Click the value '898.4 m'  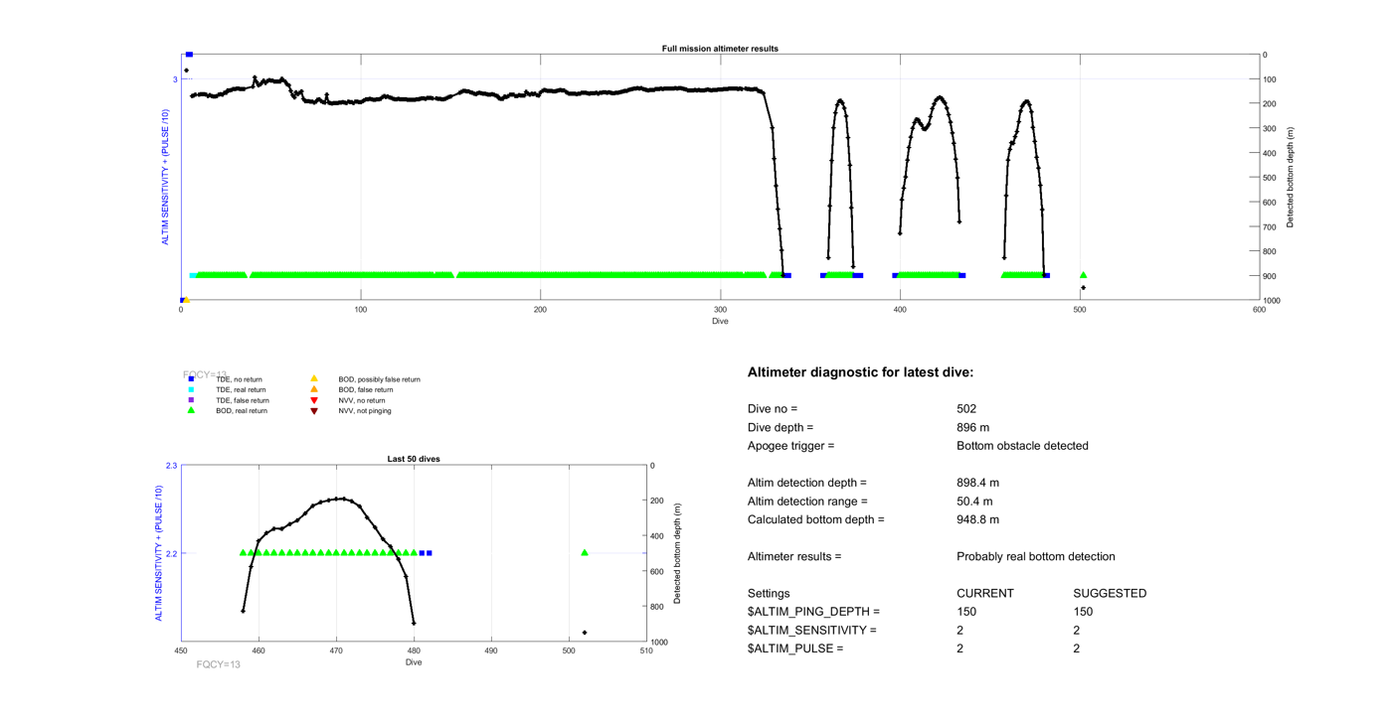(978, 483)
